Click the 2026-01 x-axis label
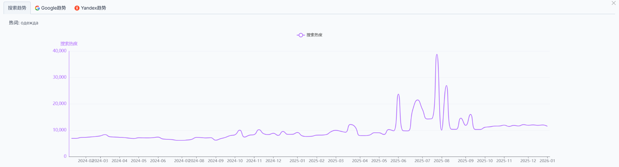The image size is (619, 167). (x=547, y=161)
